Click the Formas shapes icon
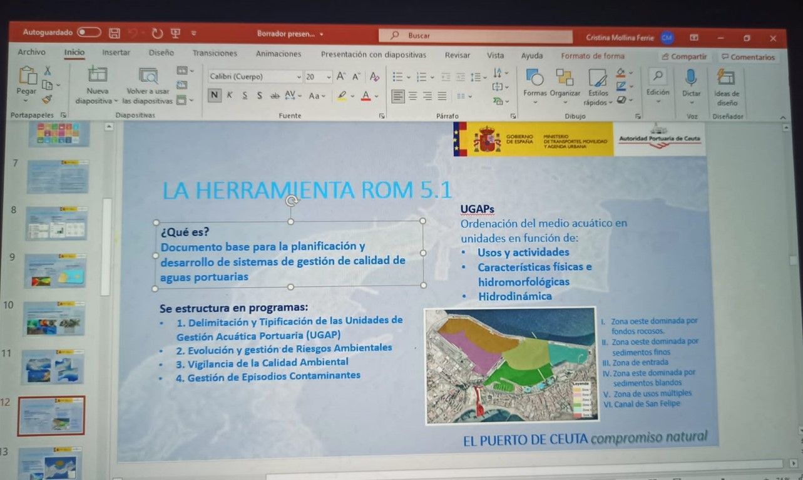803x480 pixels. (534, 77)
